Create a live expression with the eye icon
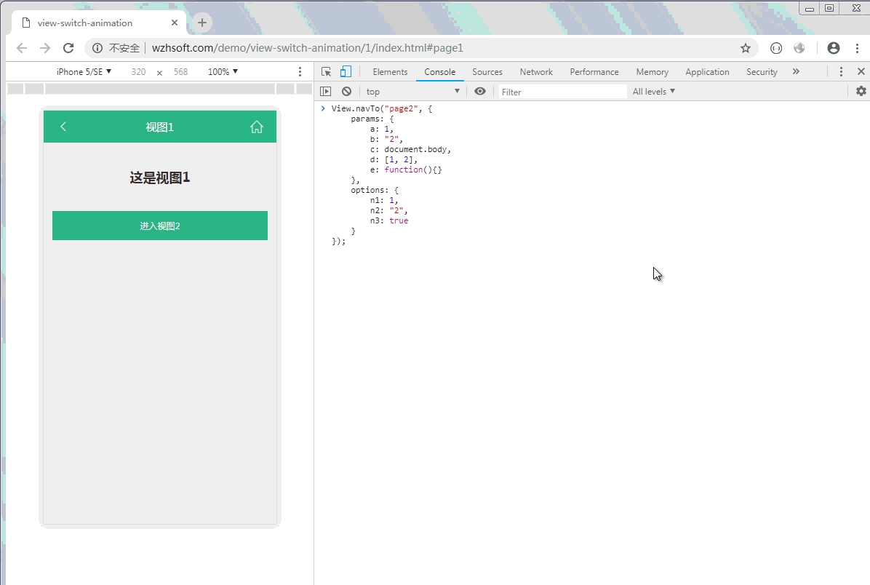Screen dimensions: 870x585 (x=479, y=91)
